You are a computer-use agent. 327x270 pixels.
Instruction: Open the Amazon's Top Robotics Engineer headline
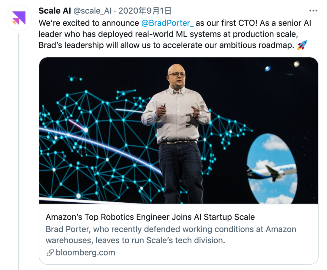click(150, 217)
